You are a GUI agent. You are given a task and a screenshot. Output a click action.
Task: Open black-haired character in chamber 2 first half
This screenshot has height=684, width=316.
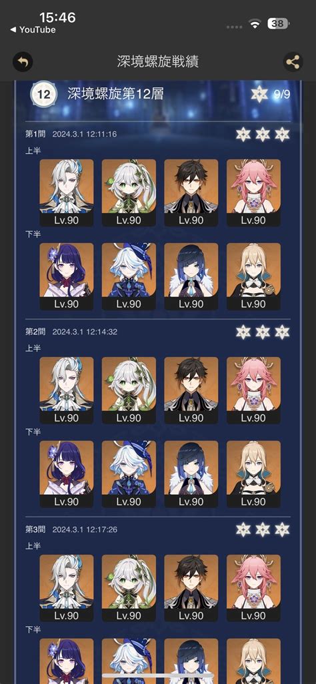click(x=191, y=390)
